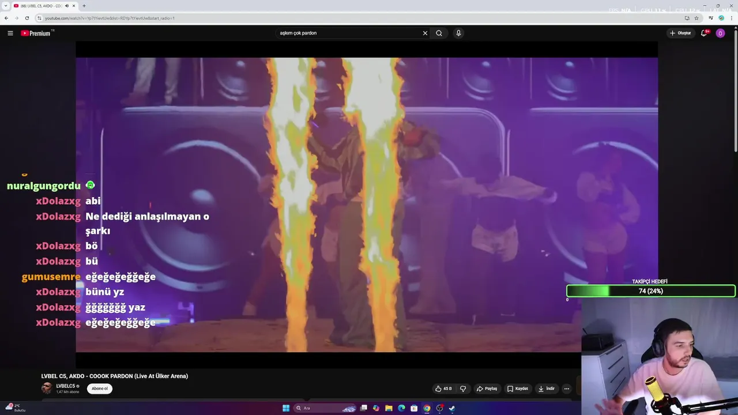View site information icon in address bar
Image resolution: width=738 pixels, height=415 pixels.
[39, 18]
